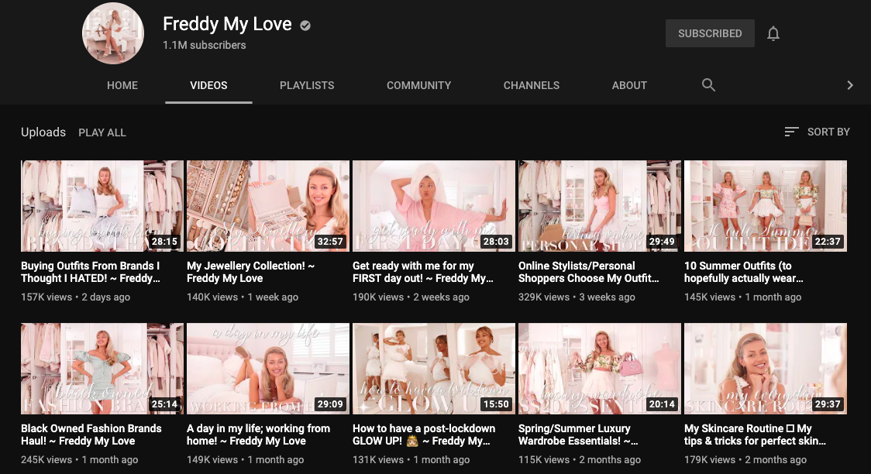Click title 'My Jewellery Collection! ~ Freddy My Love'
Screen dimensions: 871x474
(250, 272)
